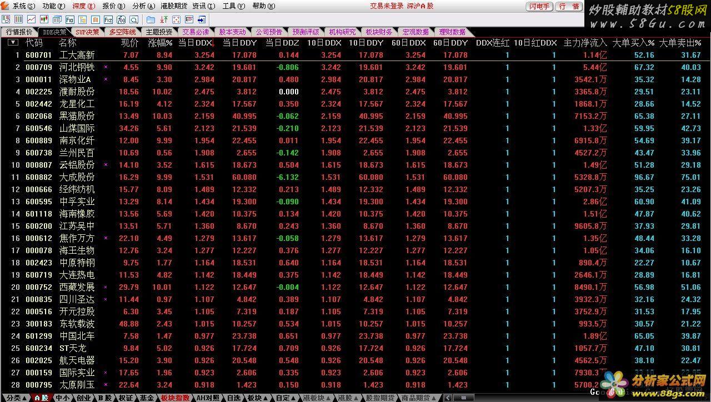
Task: Click the F10 company info icon
Action: click(70, 20)
